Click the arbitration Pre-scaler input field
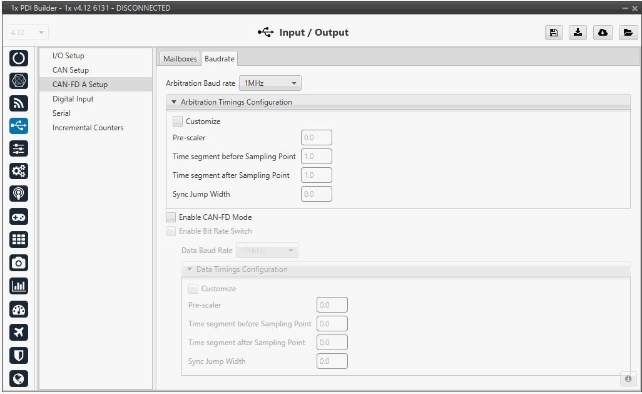This screenshot has width=642, height=394. click(x=316, y=138)
